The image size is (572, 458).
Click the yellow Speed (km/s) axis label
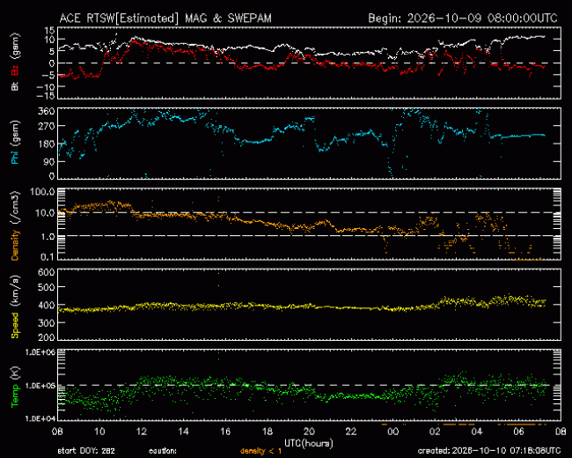(15, 307)
